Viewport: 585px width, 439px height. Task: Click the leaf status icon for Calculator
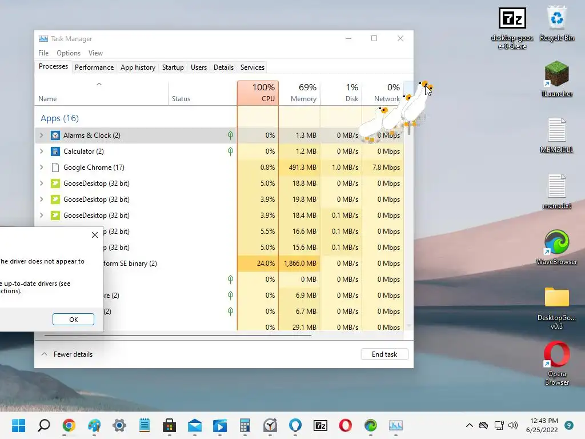click(x=231, y=151)
